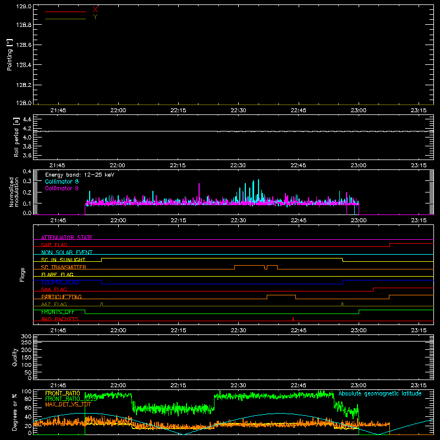Click the "FLARE_FLAG" label

pos(57,274)
